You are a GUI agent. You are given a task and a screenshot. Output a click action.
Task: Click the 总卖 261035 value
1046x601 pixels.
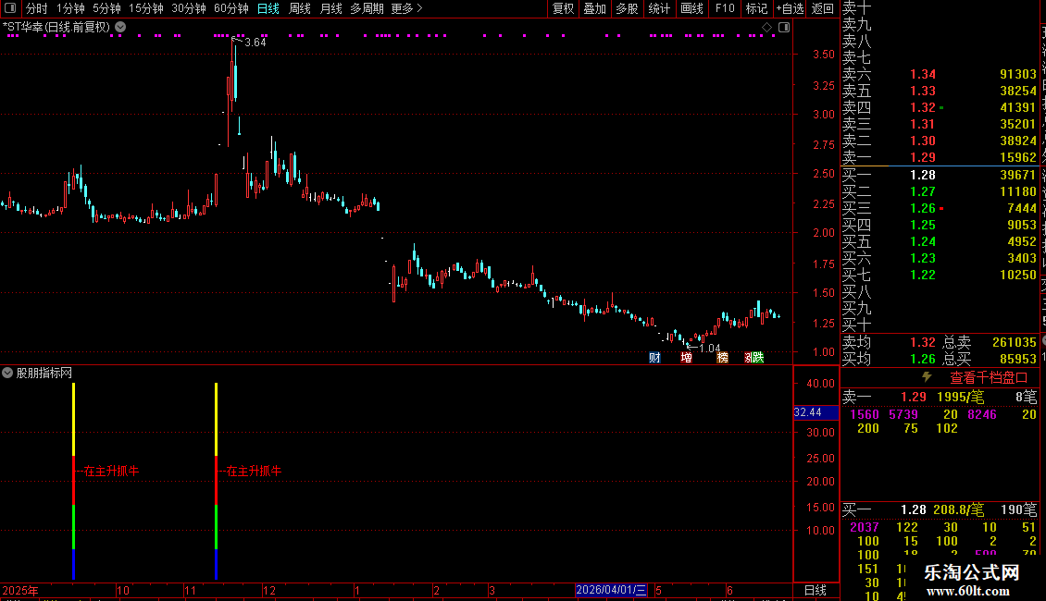tap(1014, 342)
